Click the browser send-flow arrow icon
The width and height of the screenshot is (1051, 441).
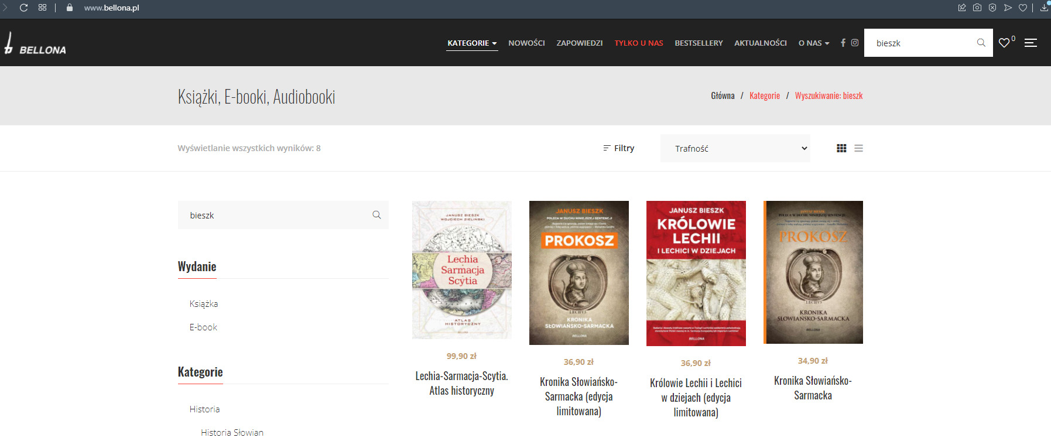pyautogui.click(x=1008, y=8)
